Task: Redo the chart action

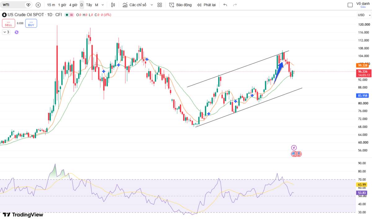Action: [x=235, y=5]
